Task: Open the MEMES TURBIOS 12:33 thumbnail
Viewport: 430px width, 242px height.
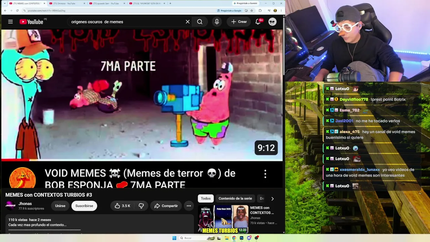Action: [223, 219]
